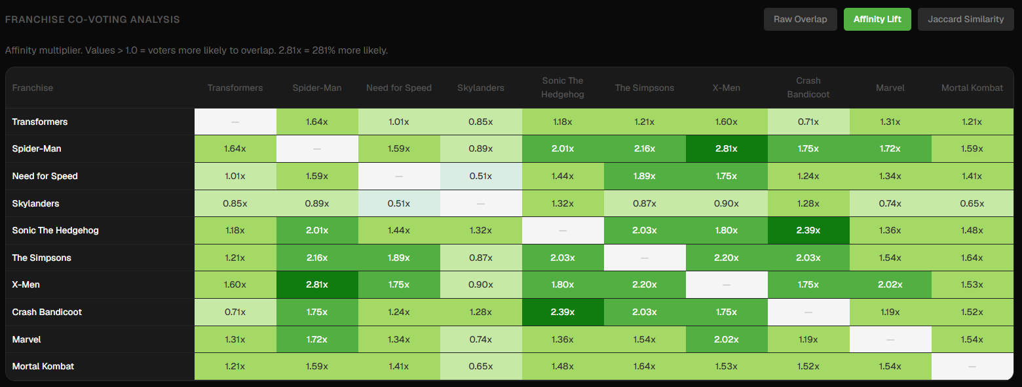Click 1.18x in the Transformers row
The width and height of the screenshot is (1022, 387).
(x=563, y=122)
